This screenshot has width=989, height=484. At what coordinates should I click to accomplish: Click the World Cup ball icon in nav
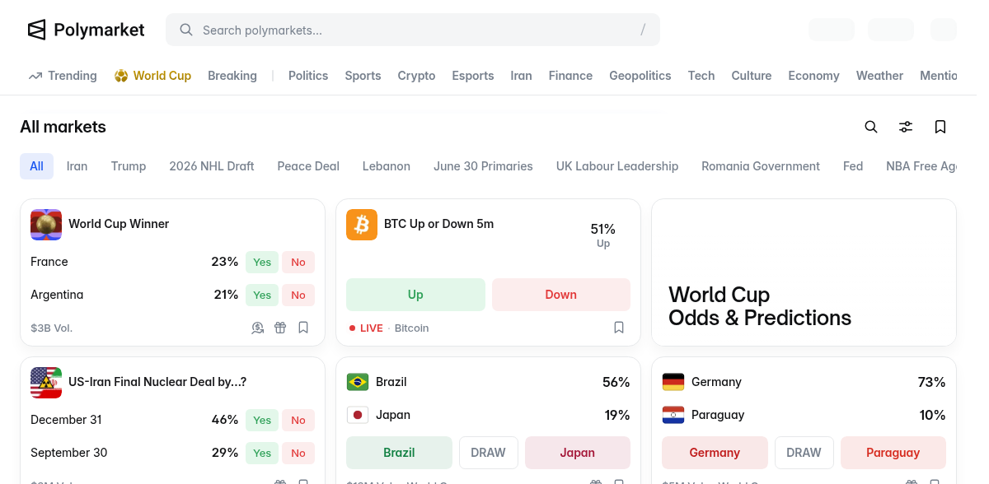coord(121,76)
